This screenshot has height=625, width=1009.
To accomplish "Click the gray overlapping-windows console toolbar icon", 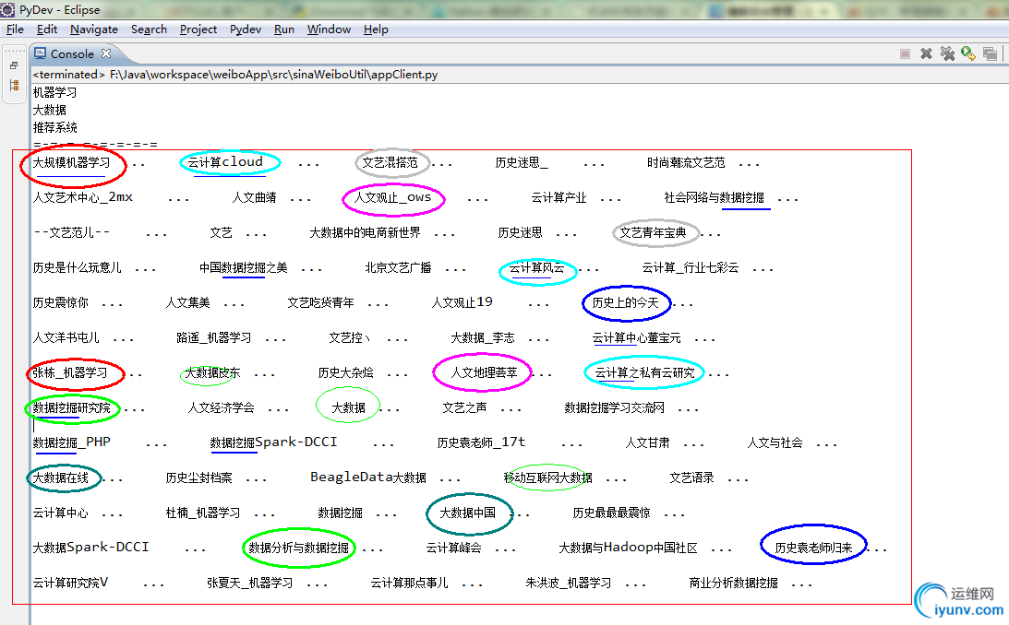I will point(990,54).
